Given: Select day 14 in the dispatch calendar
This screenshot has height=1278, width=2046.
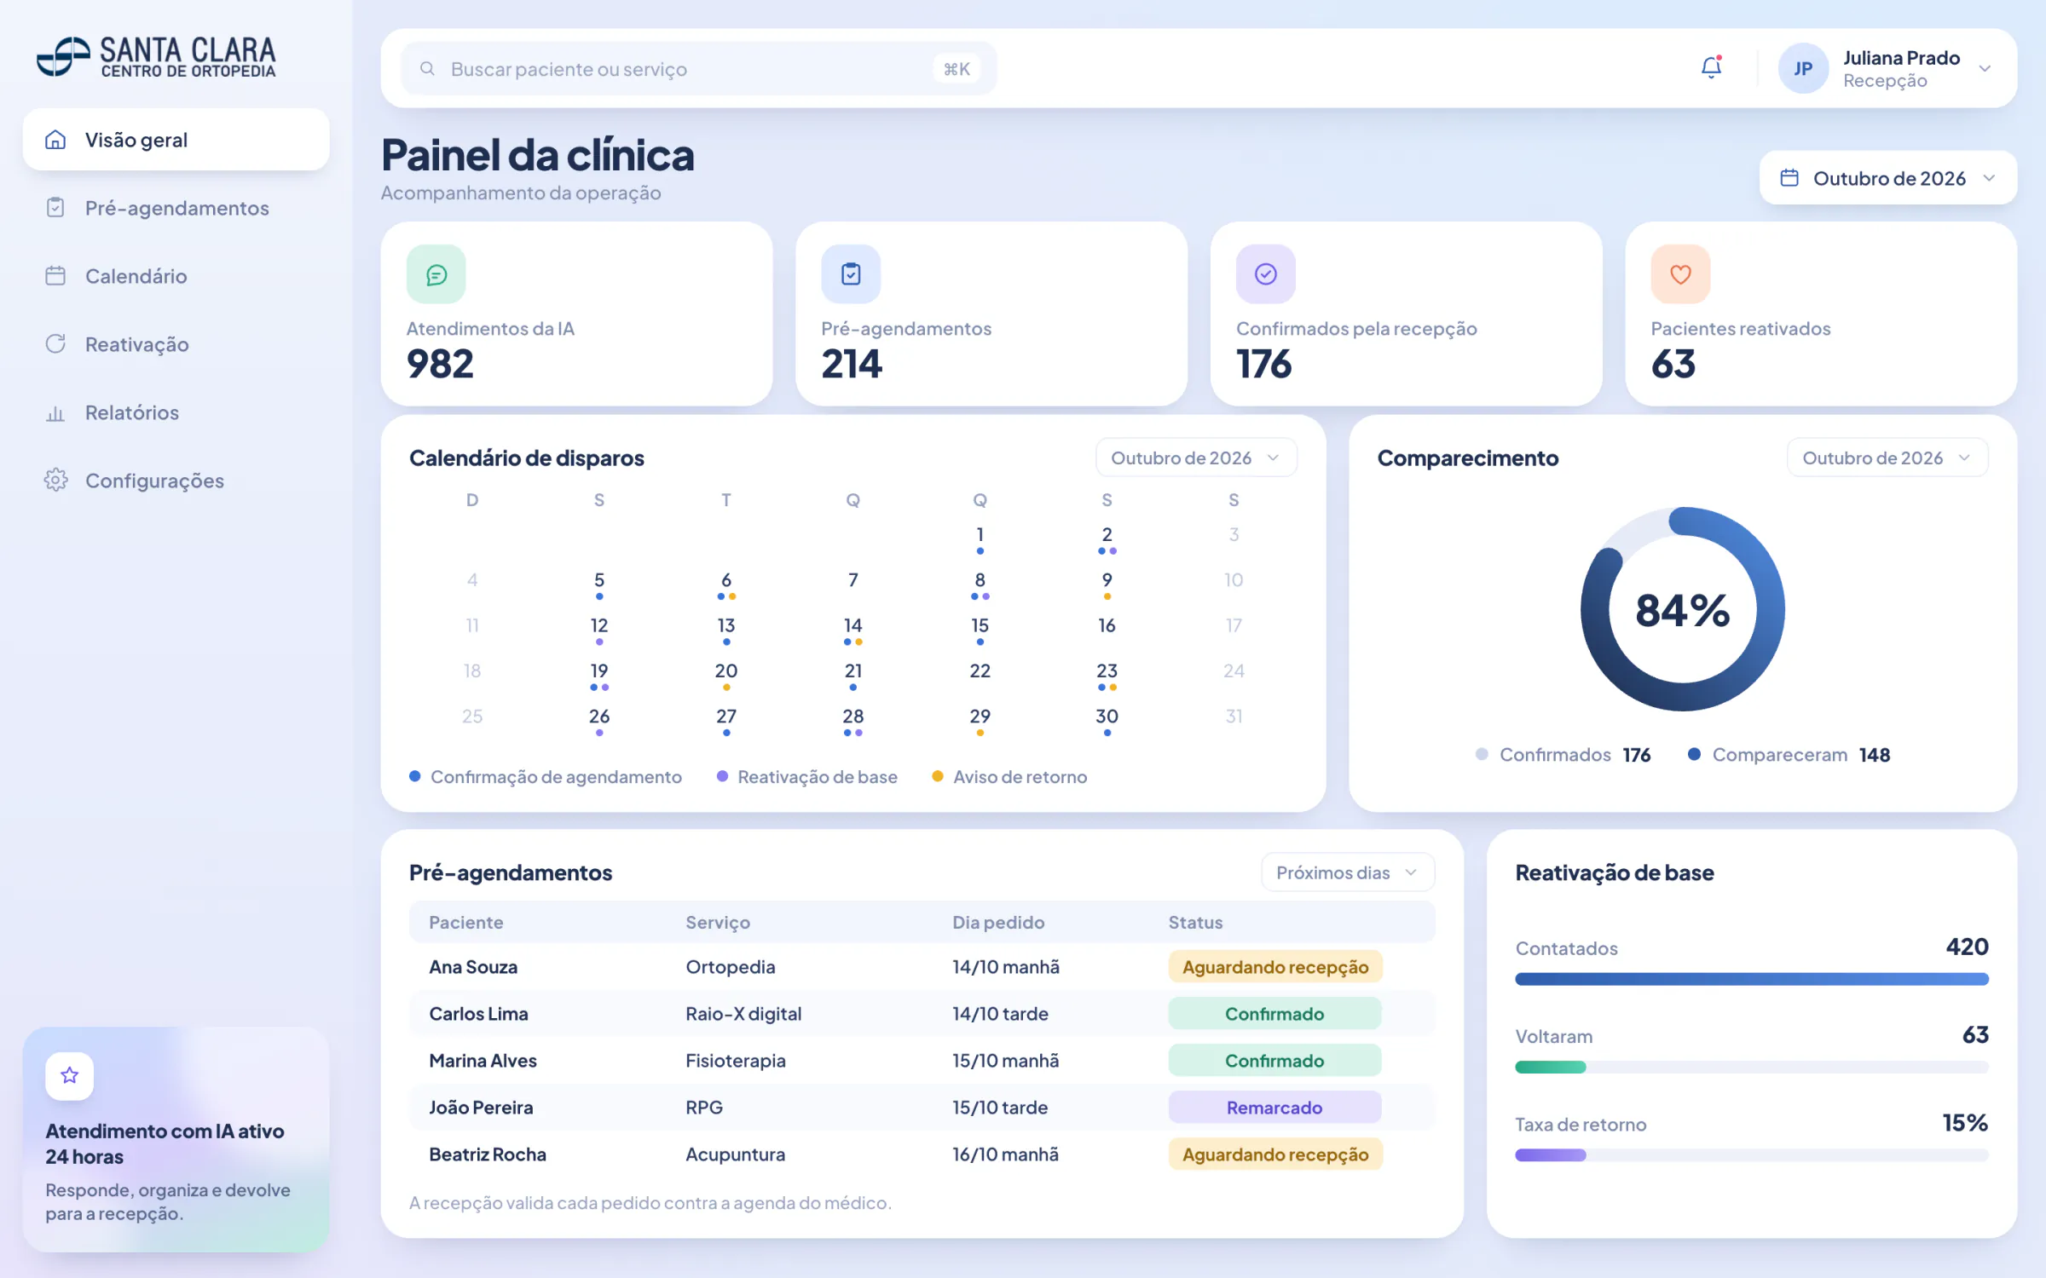Looking at the screenshot, I should pyautogui.click(x=852, y=629).
